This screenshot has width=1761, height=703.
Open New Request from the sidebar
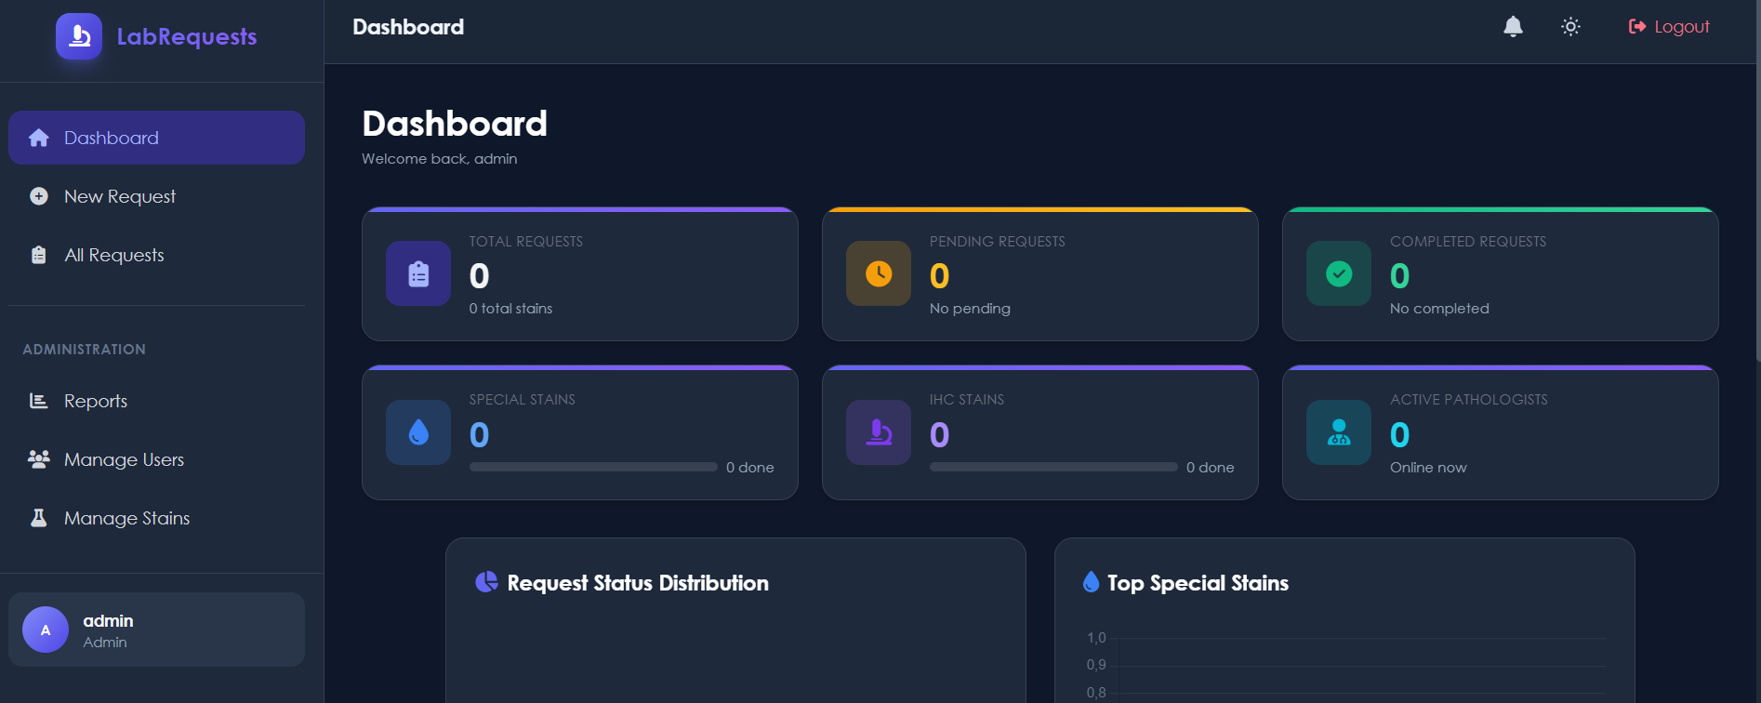tap(119, 195)
